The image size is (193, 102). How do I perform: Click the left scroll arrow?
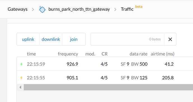click(x=20, y=87)
